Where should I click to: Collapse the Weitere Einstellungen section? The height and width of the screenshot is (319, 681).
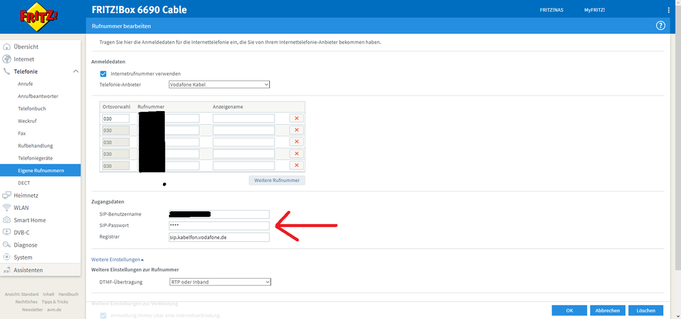[x=117, y=260]
